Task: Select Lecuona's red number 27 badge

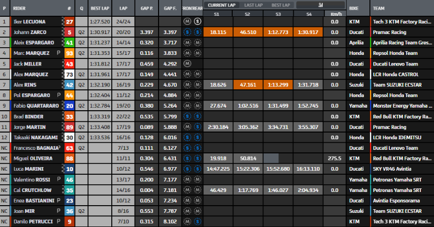Action: point(70,21)
